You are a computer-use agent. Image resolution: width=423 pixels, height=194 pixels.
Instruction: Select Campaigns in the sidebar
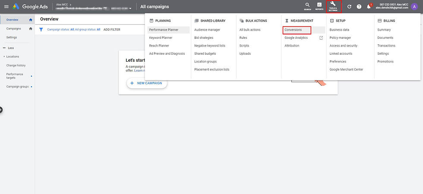coord(13,28)
